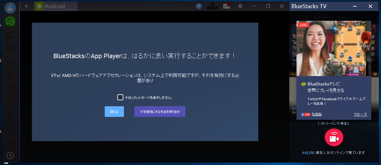381x165 pixels.
Task: Open settings gear in title bar
Action: point(240,6)
